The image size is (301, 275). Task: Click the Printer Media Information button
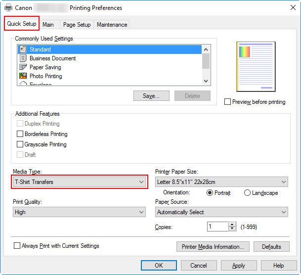[x=212, y=247]
